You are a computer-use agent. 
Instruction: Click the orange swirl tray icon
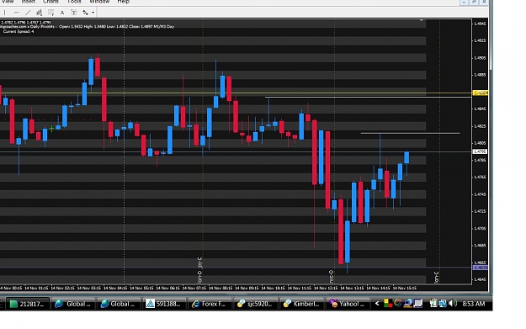[398, 304]
